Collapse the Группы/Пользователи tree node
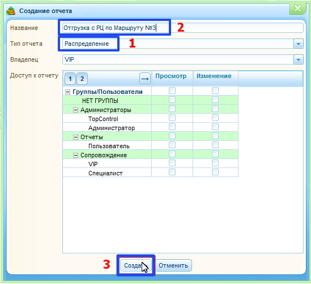Image resolution: width=311 pixels, height=284 pixels. pos(67,92)
